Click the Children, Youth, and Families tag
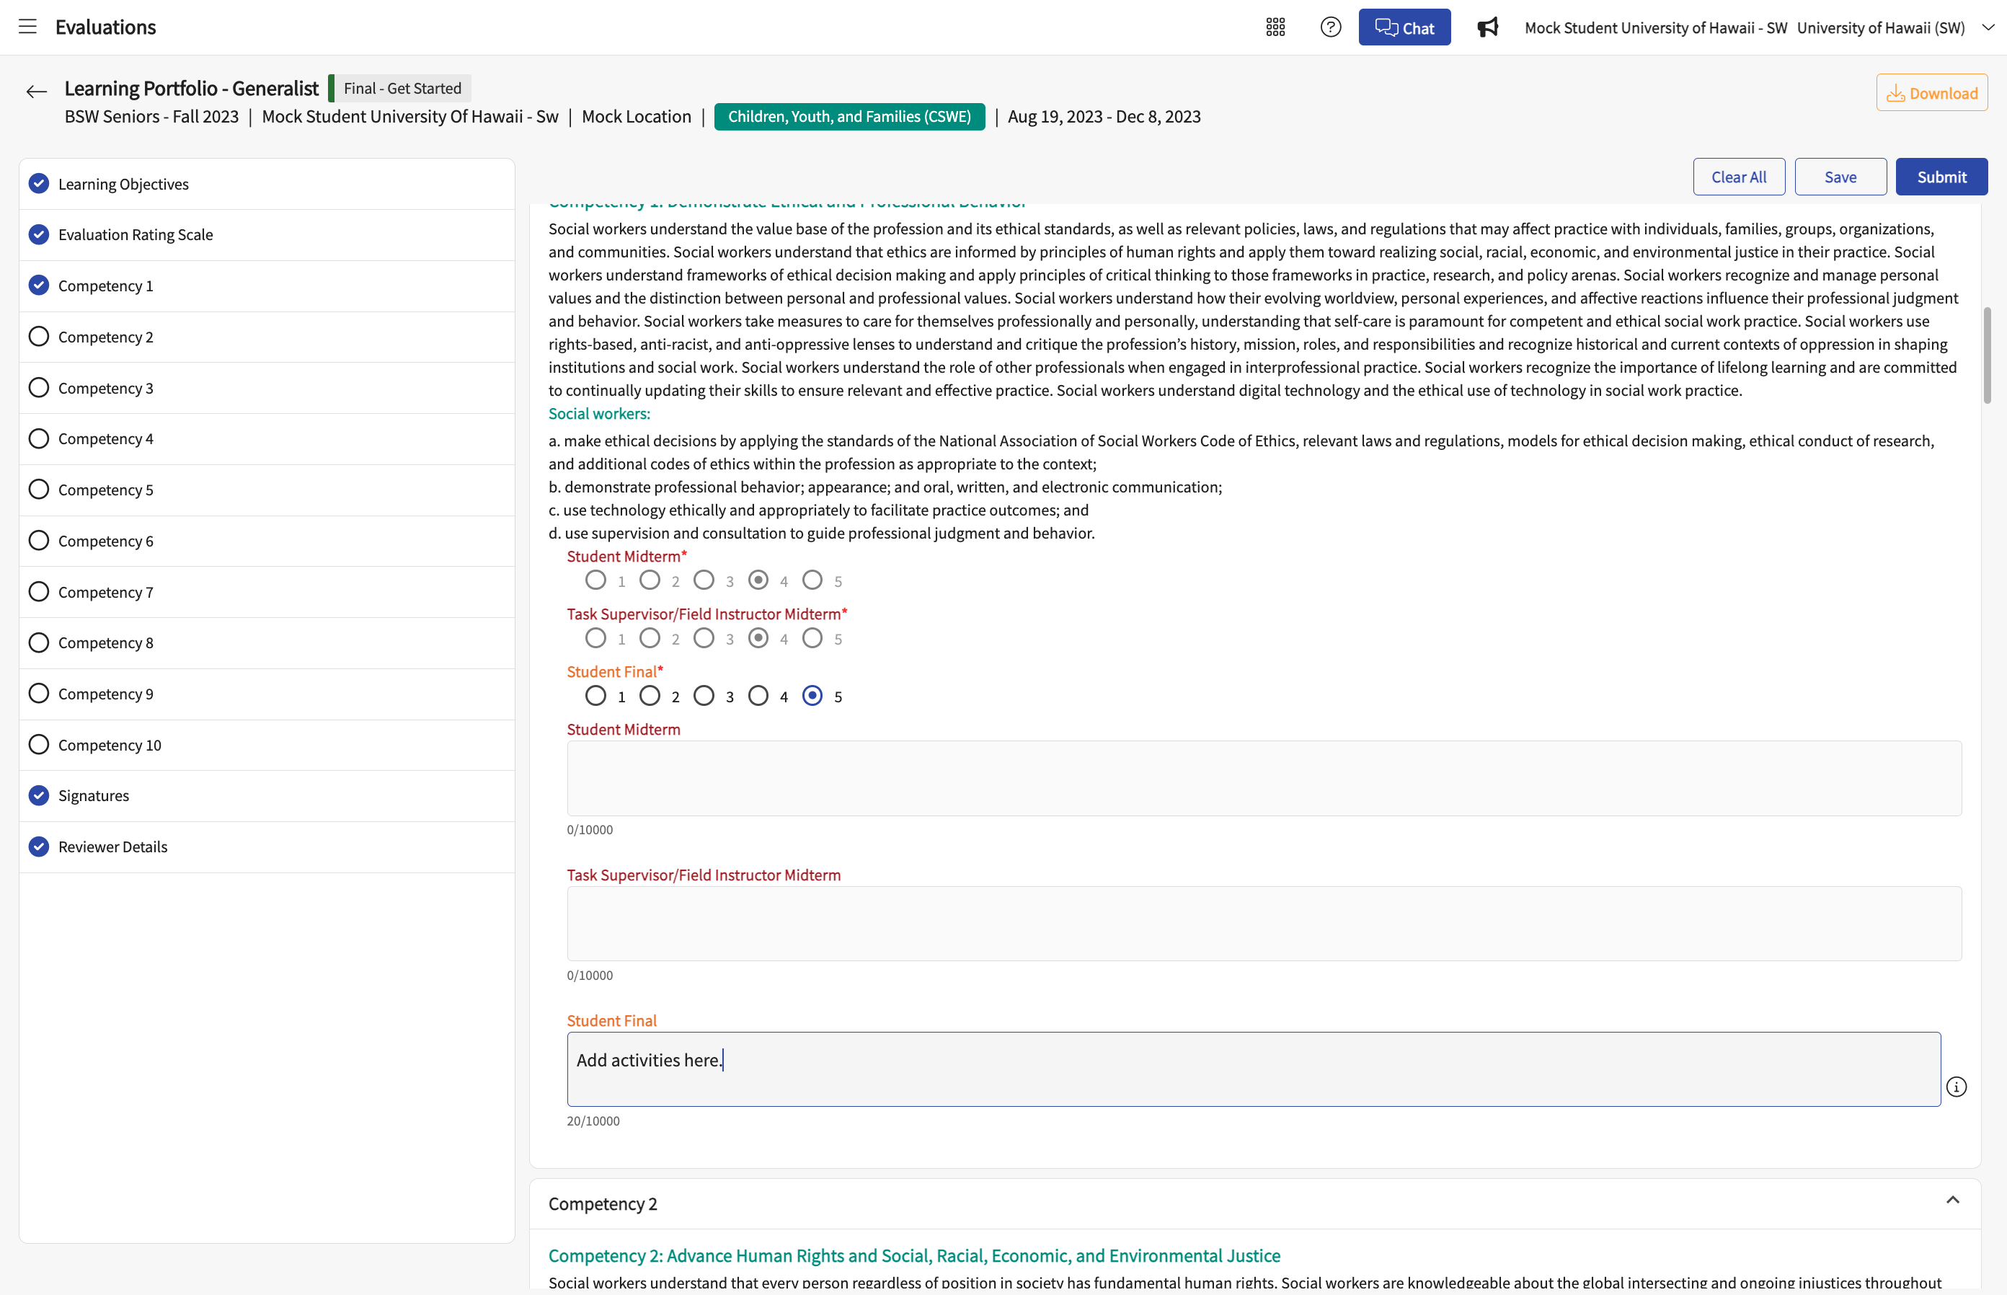Viewport: 2007px width, 1295px height. (x=849, y=116)
